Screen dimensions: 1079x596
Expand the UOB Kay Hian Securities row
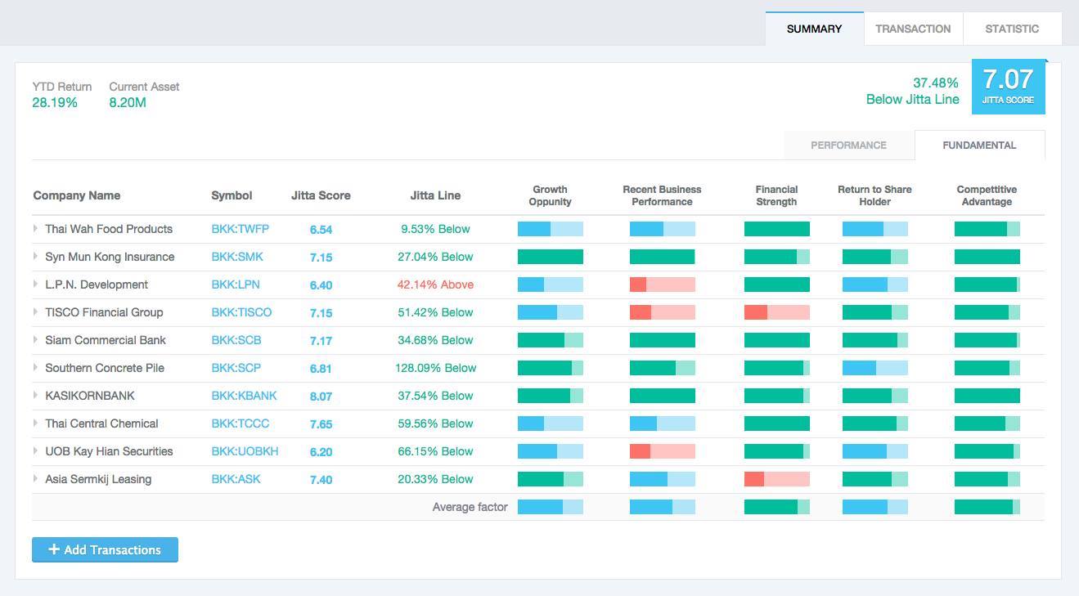36,451
